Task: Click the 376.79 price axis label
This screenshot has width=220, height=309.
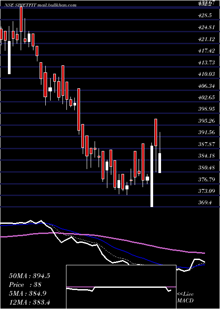Action: click(x=206, y=179)
